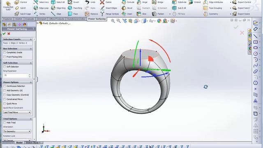
Task: Check the Hide Triad option
Action: coord(5,123)
